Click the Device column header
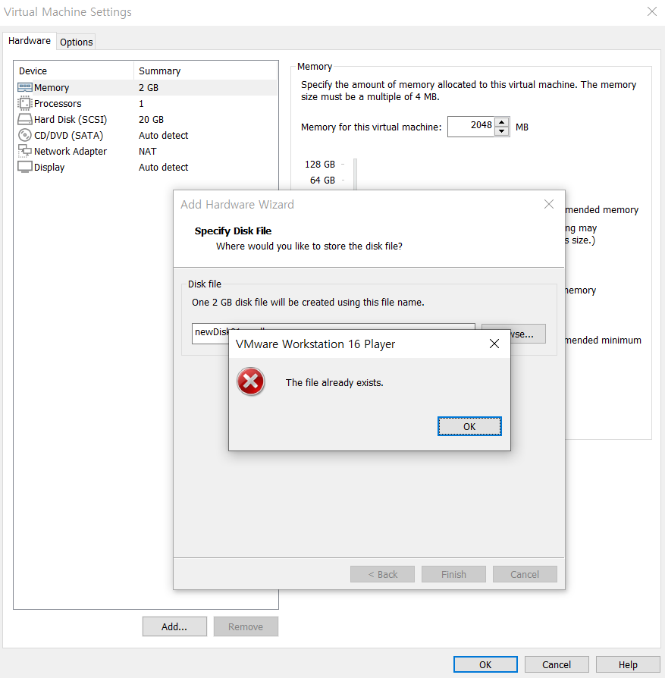Screen dimensions: 665x678 tap(74, 71)
